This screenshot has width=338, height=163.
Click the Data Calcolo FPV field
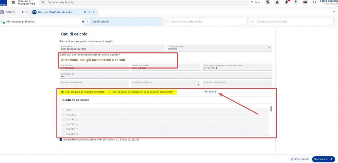click(165, 67)
